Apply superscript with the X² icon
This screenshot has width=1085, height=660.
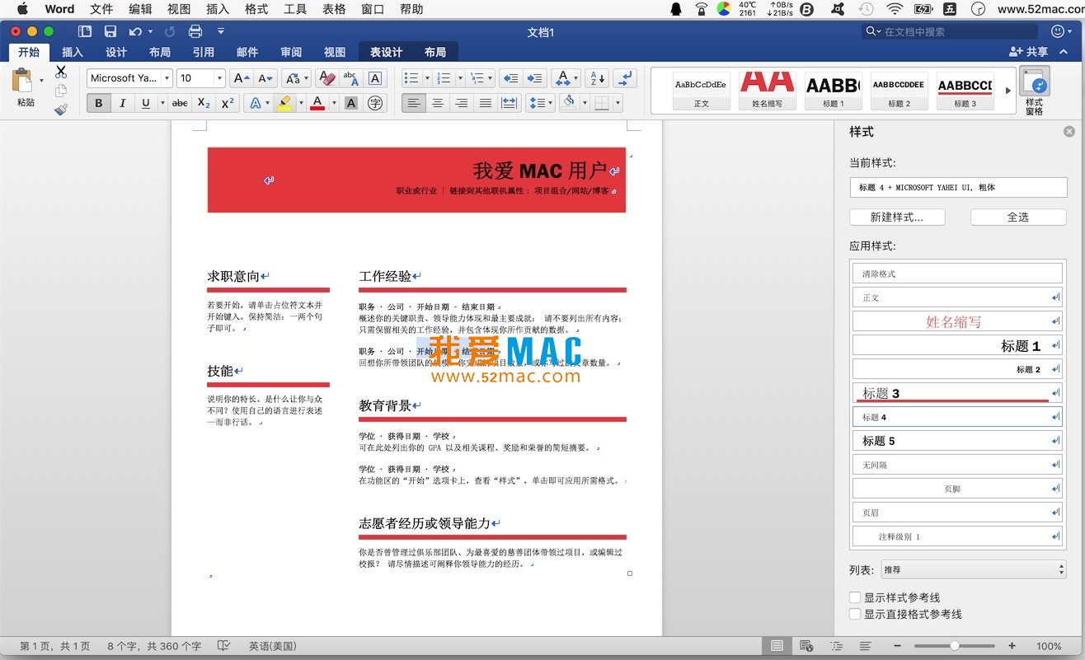pos(228,103)
